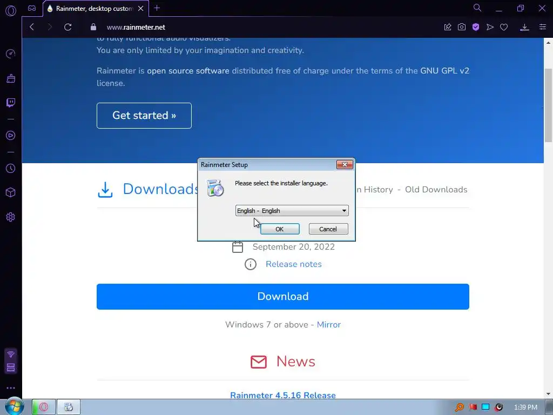Open the send Flow arrow icon
The width and height of the screenshot is (553, 415).
(x=490, y=27)
